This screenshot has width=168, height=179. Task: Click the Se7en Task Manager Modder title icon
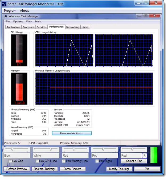pyautogui.click(x=4, y=4)
